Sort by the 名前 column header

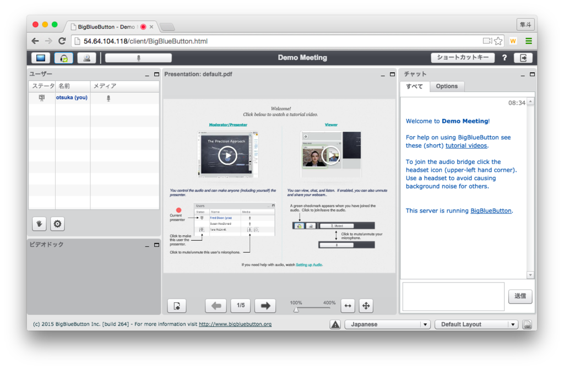tap(73, 86)
